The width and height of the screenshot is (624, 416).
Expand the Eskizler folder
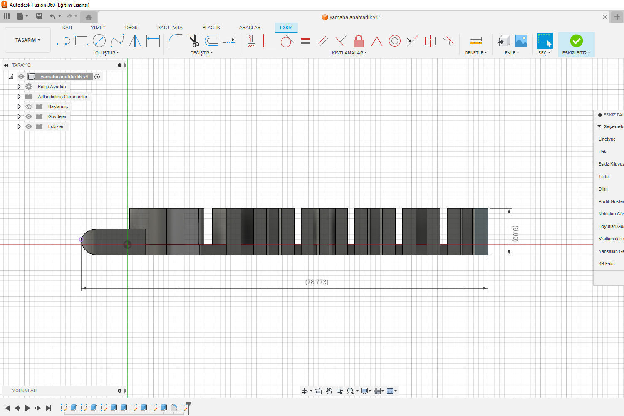click(18, 126)
